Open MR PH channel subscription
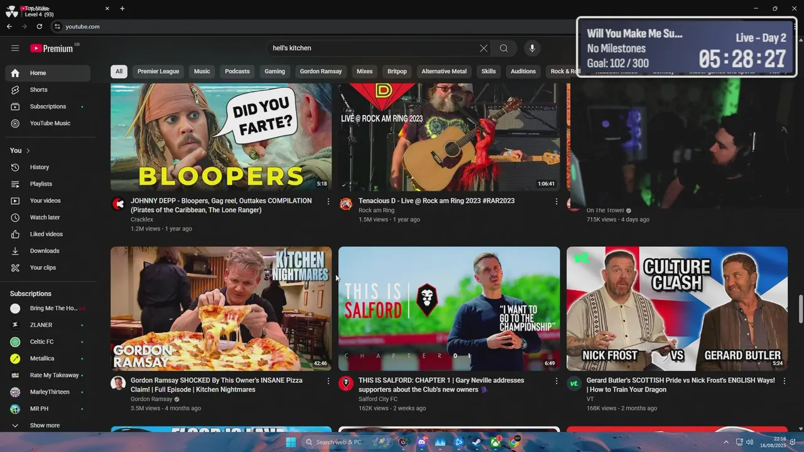 pos(48,409)
